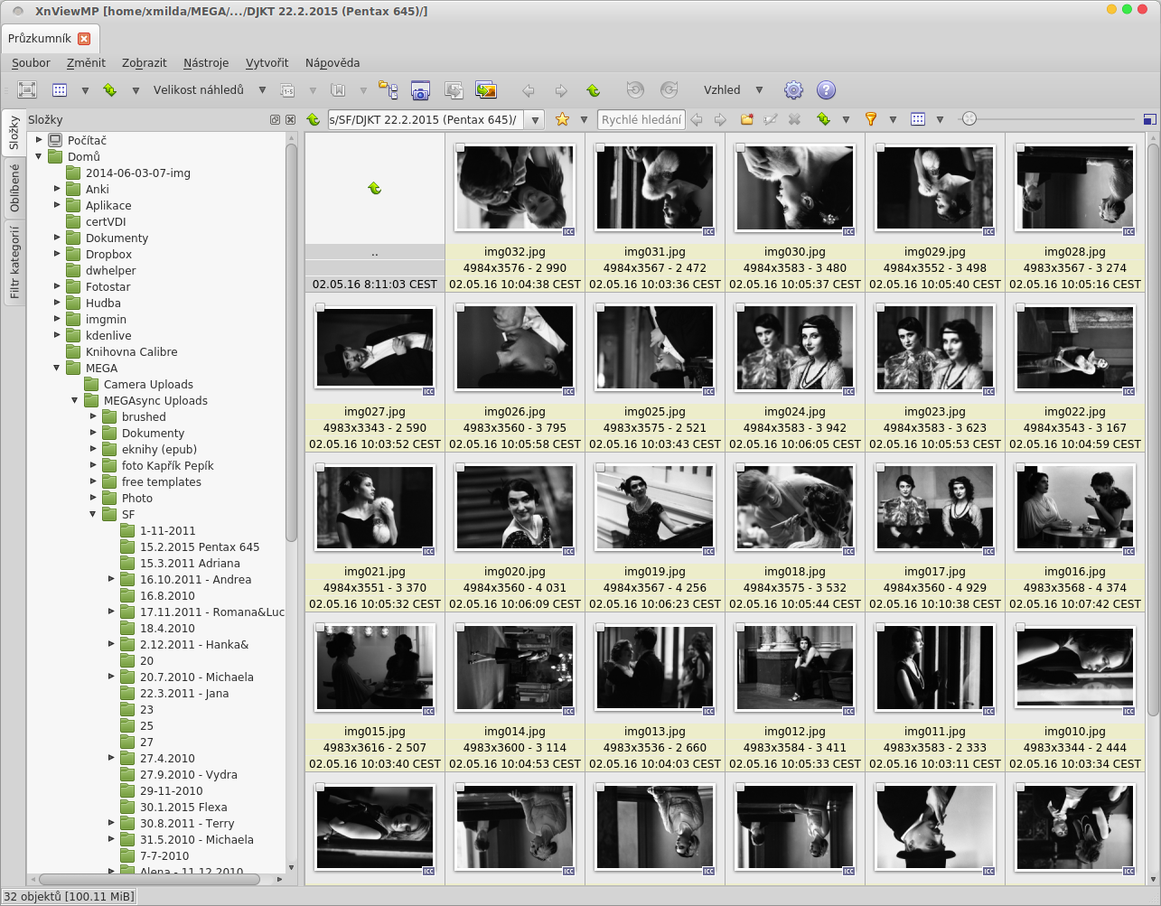Tick the checkbox on img016.jpg thumbnail

1020,468
